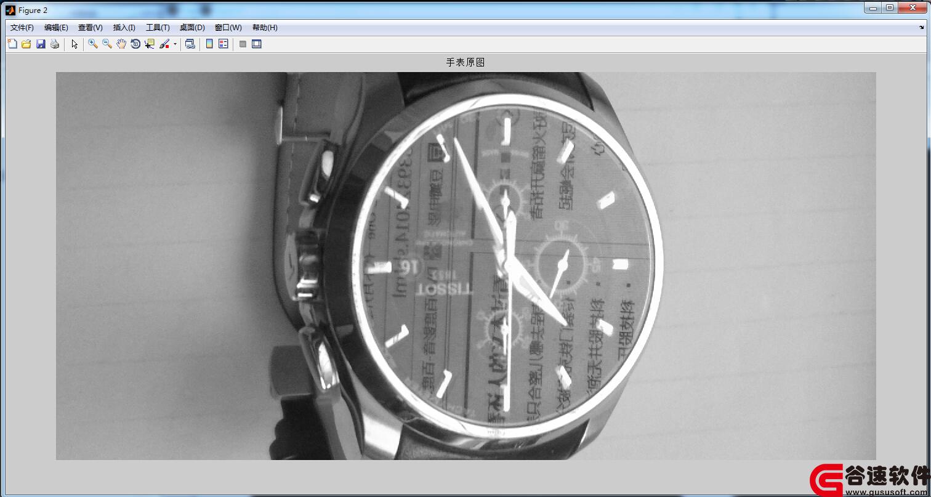Maximize the Figure 2 window
This screenshot has height=497, width=931.
click(x=890, y=7)
